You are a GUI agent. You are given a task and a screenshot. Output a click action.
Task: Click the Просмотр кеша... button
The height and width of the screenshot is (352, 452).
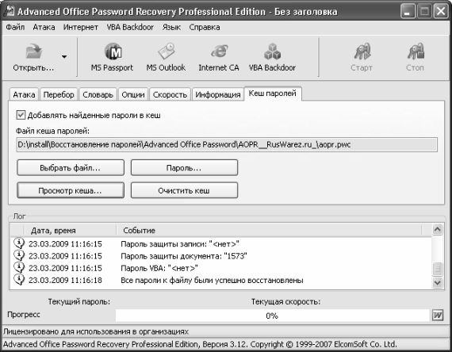point(71,190)
